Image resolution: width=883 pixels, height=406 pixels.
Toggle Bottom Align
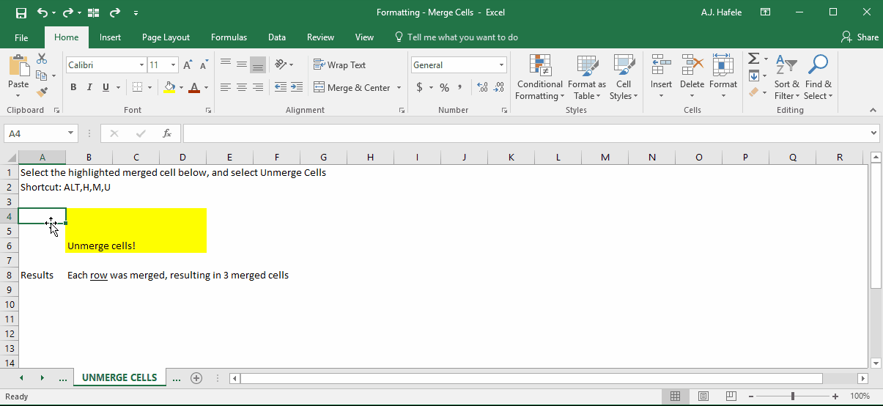click(258, 64)
